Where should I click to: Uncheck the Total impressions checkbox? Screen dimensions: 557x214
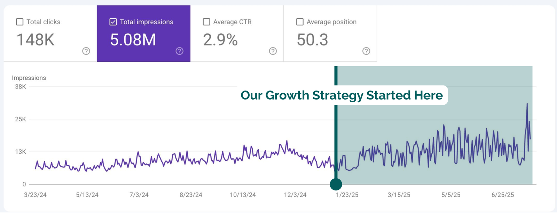[113, 22]
